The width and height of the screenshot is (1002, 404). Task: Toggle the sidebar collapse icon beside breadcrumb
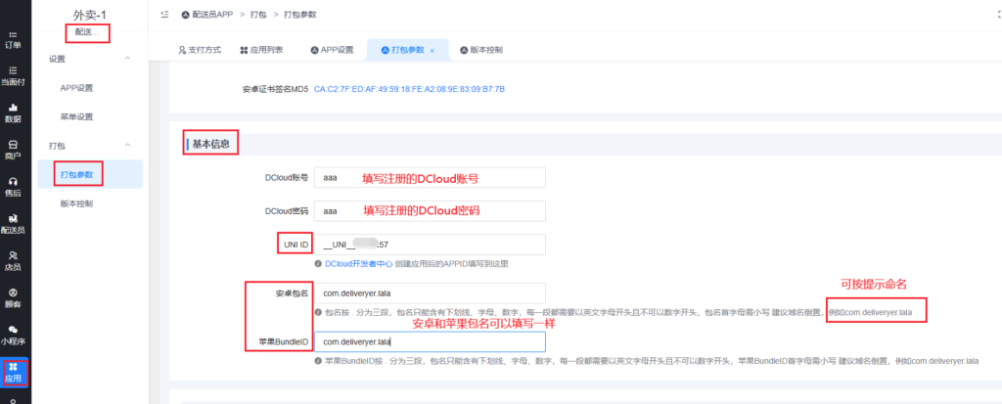(164, 16)
